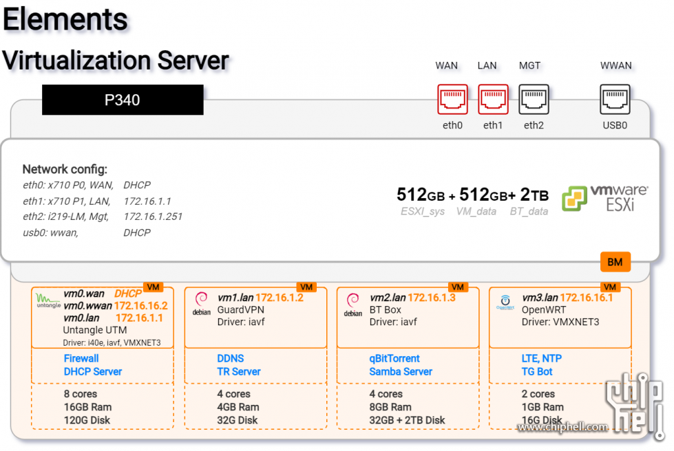
Task: Select the 2TB storage size text
Action: pyautogui.click(x=534, y=195)
